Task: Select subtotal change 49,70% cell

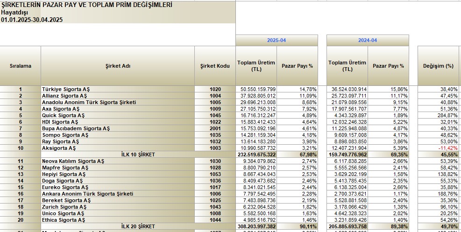Action: (438, 226)
